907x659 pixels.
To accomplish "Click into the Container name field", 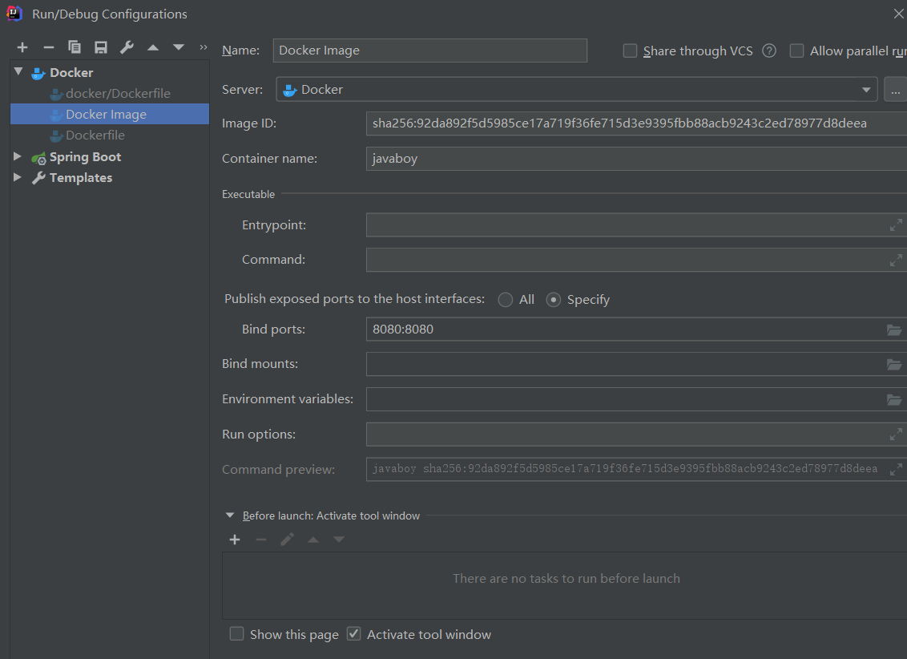I will point(633,159).
